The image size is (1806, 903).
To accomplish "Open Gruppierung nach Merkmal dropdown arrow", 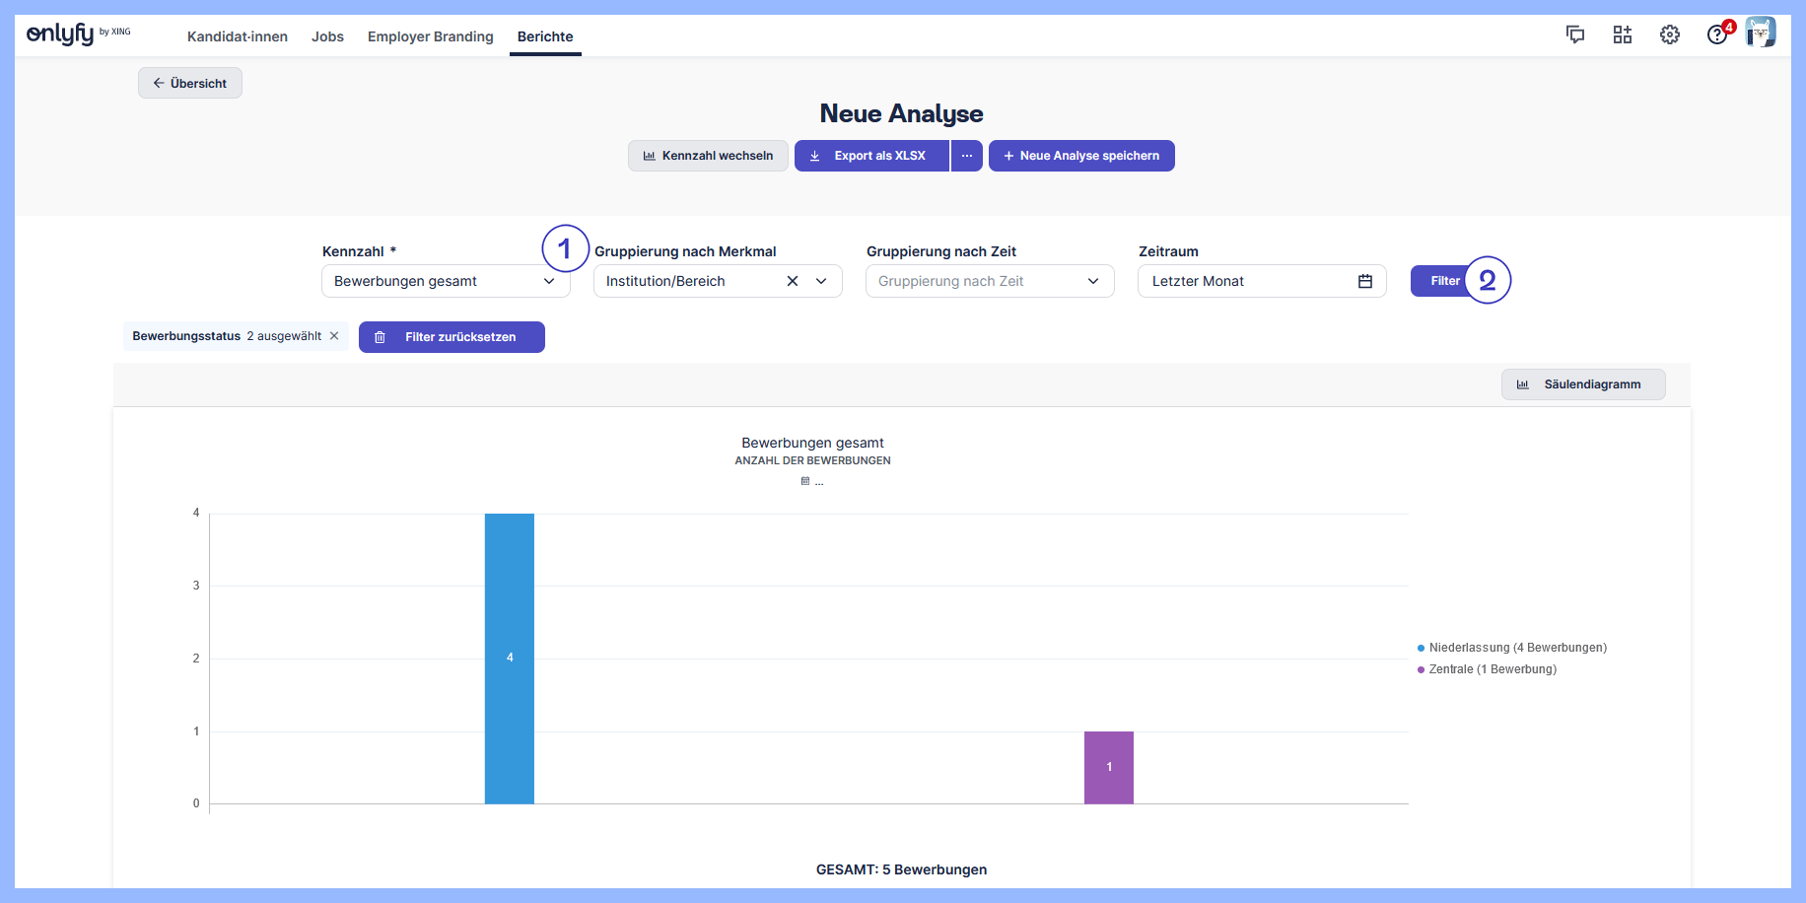I will (821, 281).
